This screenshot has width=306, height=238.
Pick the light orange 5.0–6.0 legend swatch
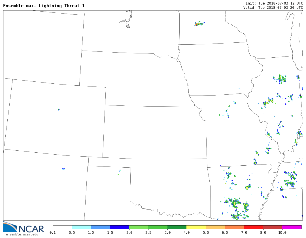(215, 227)
